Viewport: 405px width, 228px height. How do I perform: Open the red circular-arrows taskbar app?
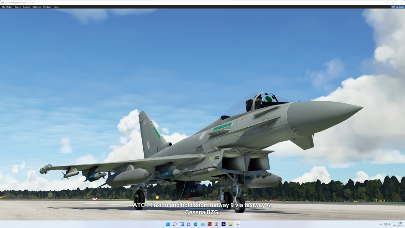coord(209,224)
